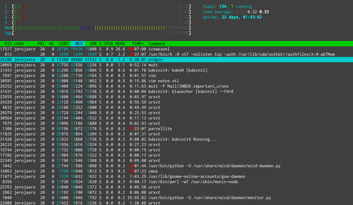The height and width of the screenshot is (205, 353).
Task: Click the highlighted pidgin process row
Action: [x=176, y=60]
